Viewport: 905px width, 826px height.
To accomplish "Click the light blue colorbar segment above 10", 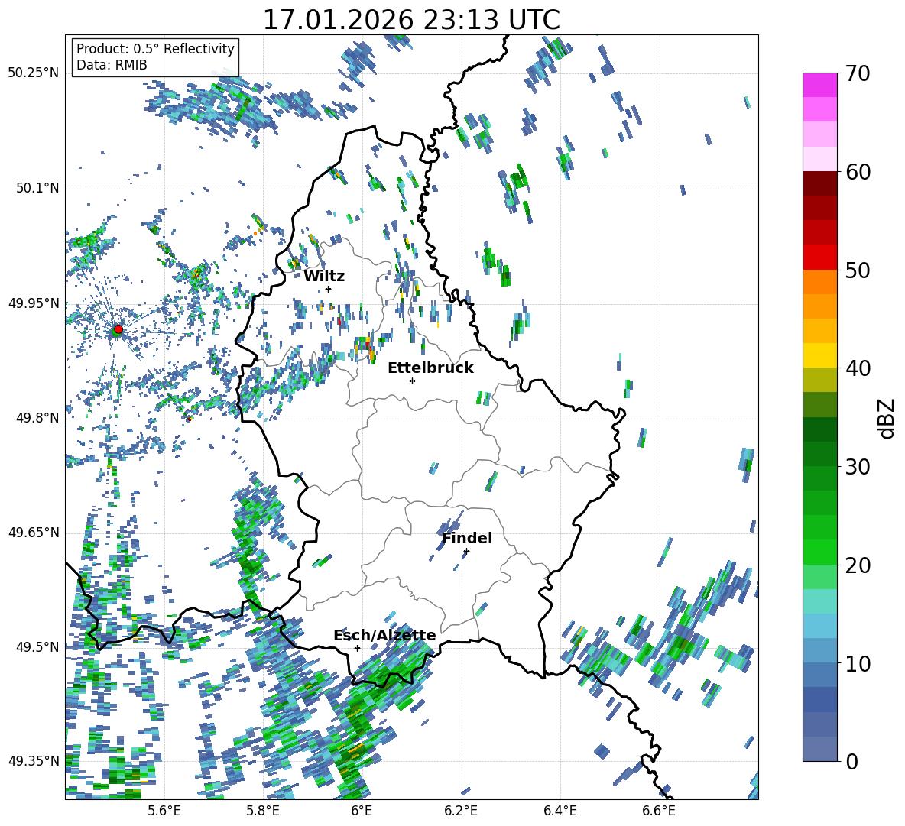I will coord(819,650).
